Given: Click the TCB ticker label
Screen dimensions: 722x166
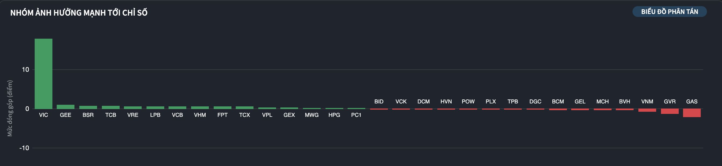Looking at the screenshot, I should point(111,115).
